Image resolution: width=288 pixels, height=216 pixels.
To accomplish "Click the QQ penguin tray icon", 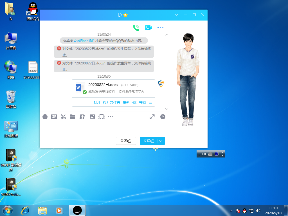I will (x=244, y=211).
